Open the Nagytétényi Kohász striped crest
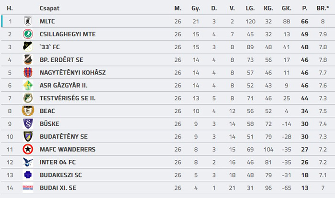This screenshot has width=335, height=198. [28, 72]
